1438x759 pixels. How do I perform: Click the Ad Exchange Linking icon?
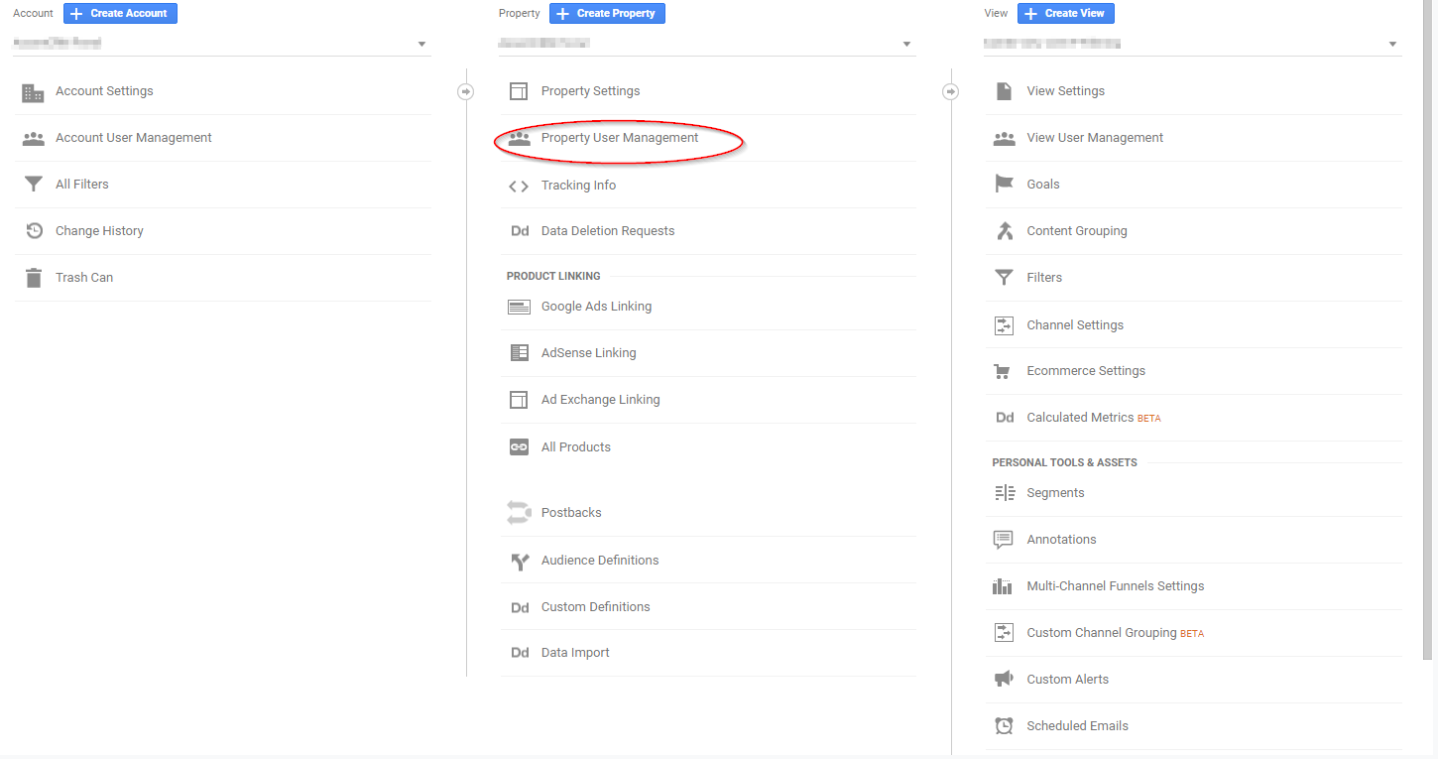coord(519,400)
